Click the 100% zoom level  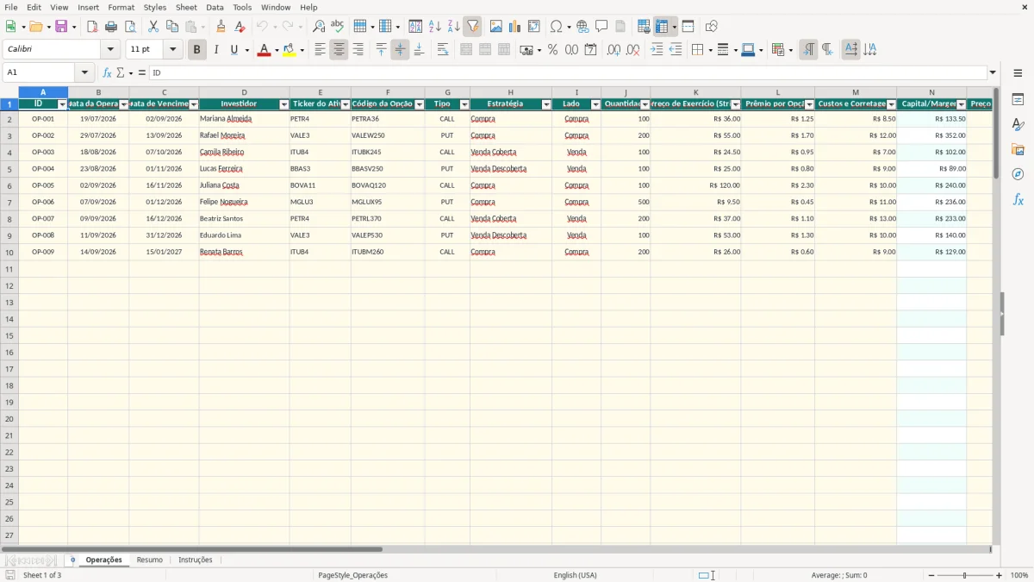click(x=1019, y=575)
